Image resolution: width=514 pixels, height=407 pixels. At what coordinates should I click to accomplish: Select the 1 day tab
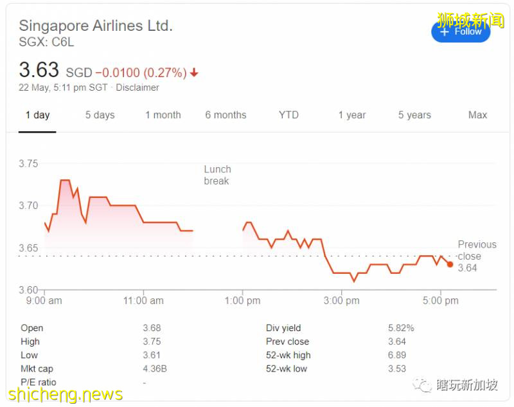coord(37,115)
